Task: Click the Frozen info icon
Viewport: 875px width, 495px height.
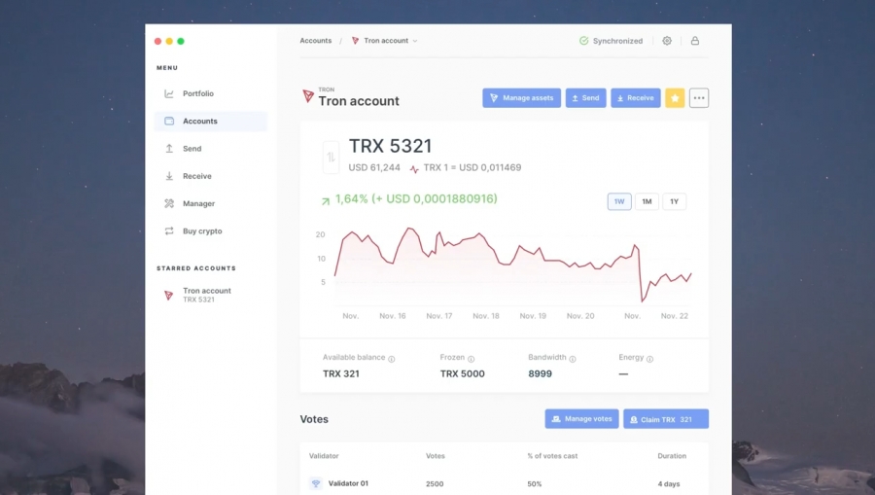Action: [471, 359]
